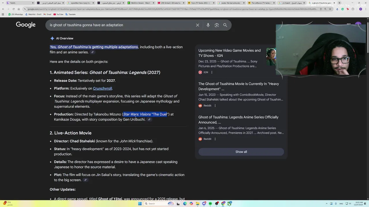Open the Extensions puzzle icon
The image size is (369, 207).
point(353,9)
